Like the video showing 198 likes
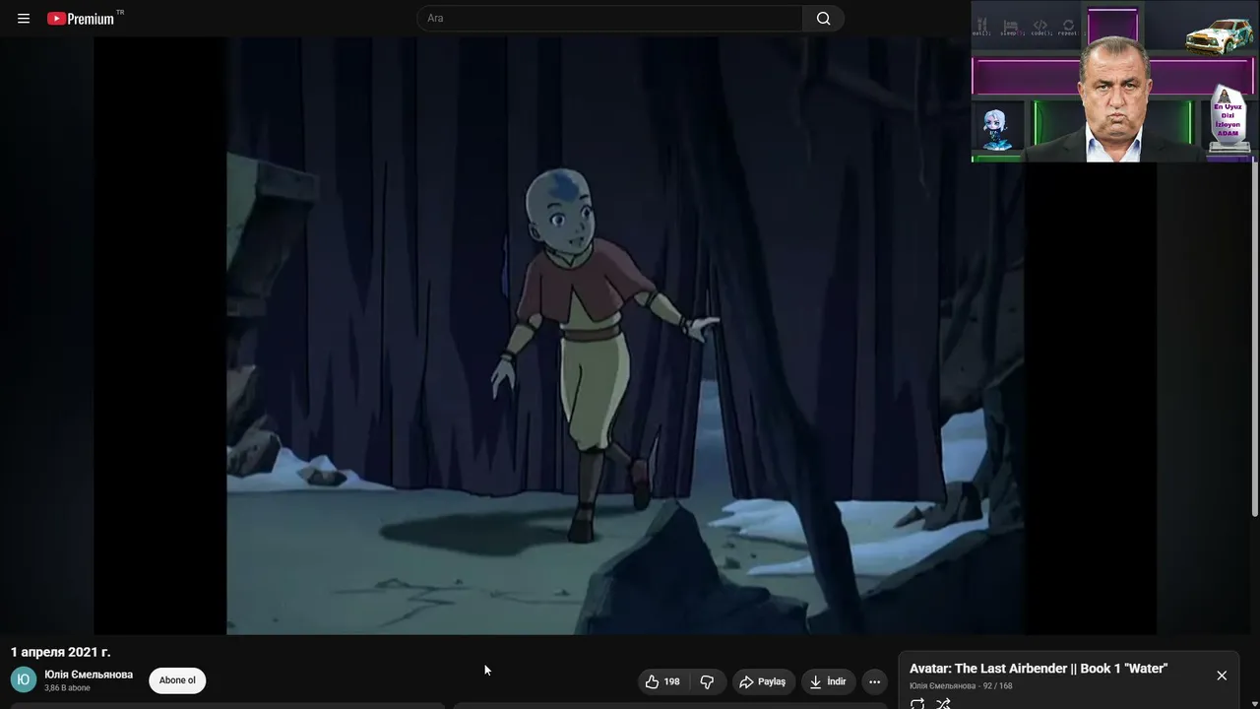 click(x=662, y=681)
